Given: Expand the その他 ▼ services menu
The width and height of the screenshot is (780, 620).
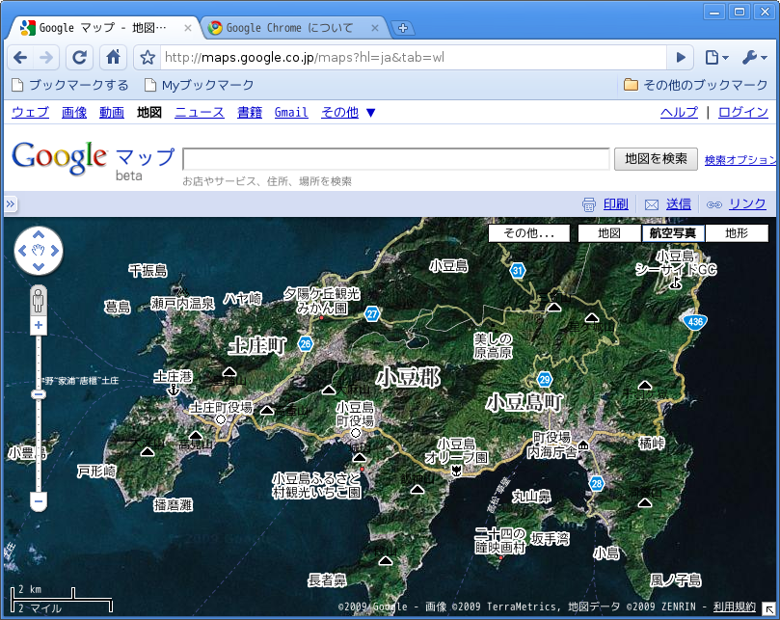Looking at the screenshot, I should pos(348,112).
